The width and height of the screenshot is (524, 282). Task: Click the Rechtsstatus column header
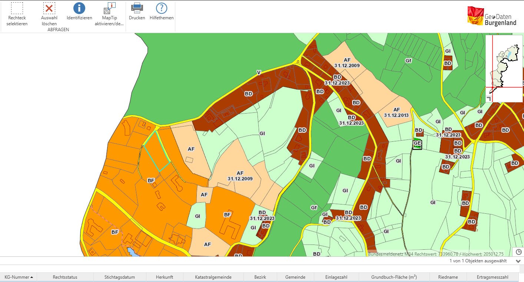65,277
